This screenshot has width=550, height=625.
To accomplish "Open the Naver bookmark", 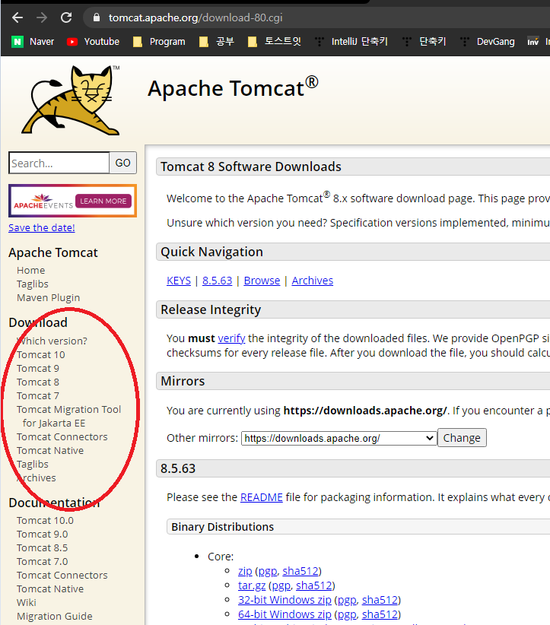I will (x=33, y=42).
